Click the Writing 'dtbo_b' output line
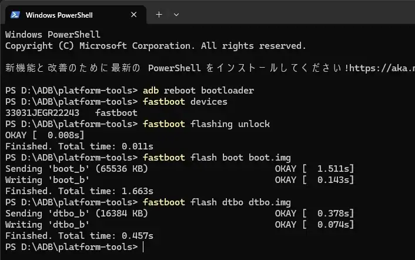 [x=47, y=225]
